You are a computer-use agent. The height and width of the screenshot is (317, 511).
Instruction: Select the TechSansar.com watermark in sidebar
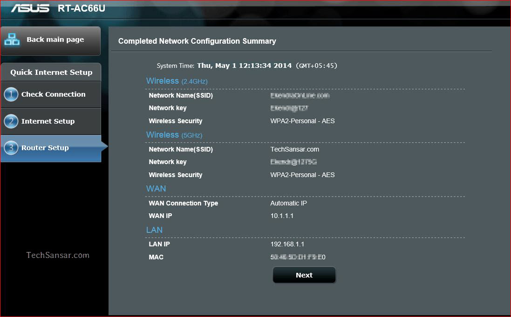click(x=58, y=255)
